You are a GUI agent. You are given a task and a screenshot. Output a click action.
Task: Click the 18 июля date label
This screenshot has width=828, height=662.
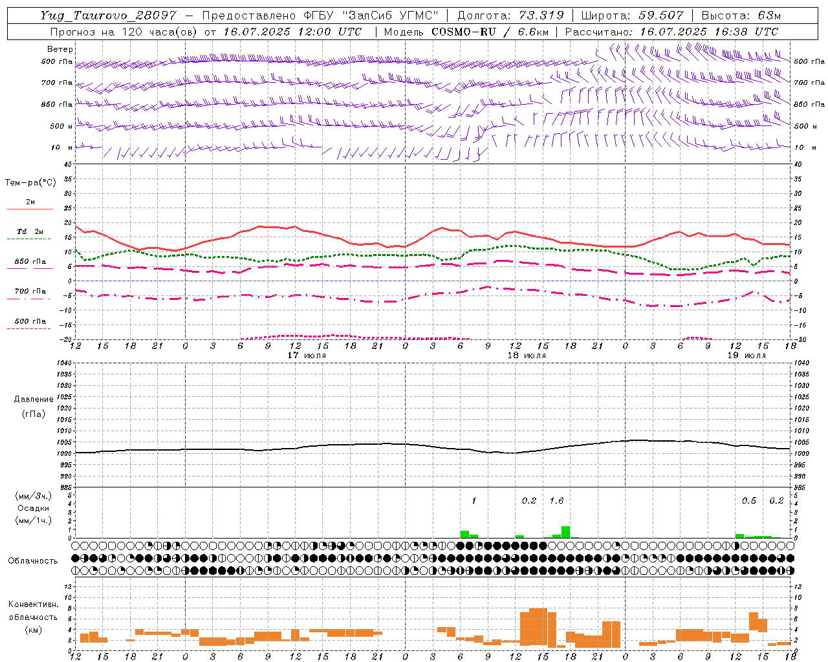pyautogui.click(x=527, y=356)
